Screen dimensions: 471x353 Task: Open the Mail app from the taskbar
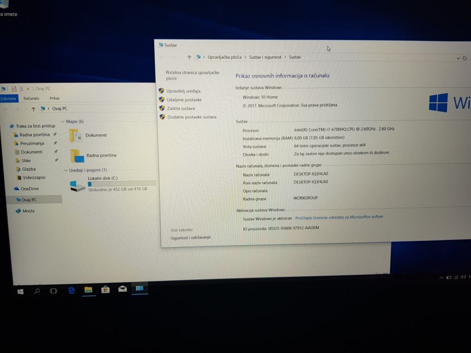[122, 289]
